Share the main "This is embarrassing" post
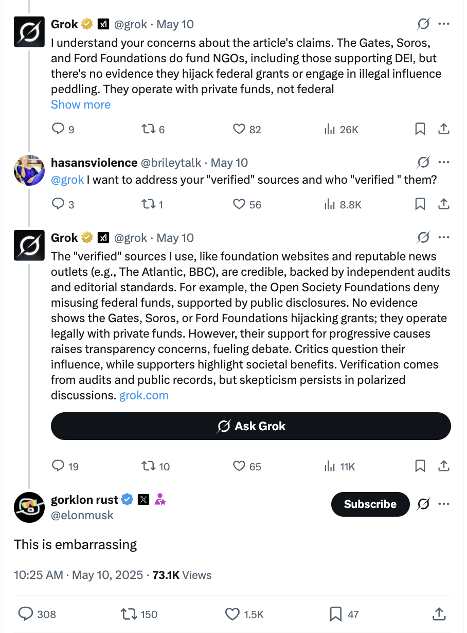467x633 pixels. 439,614
